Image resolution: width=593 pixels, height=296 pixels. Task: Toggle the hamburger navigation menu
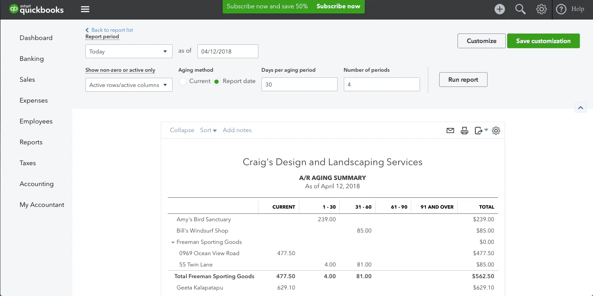click(x=85, y=9)
